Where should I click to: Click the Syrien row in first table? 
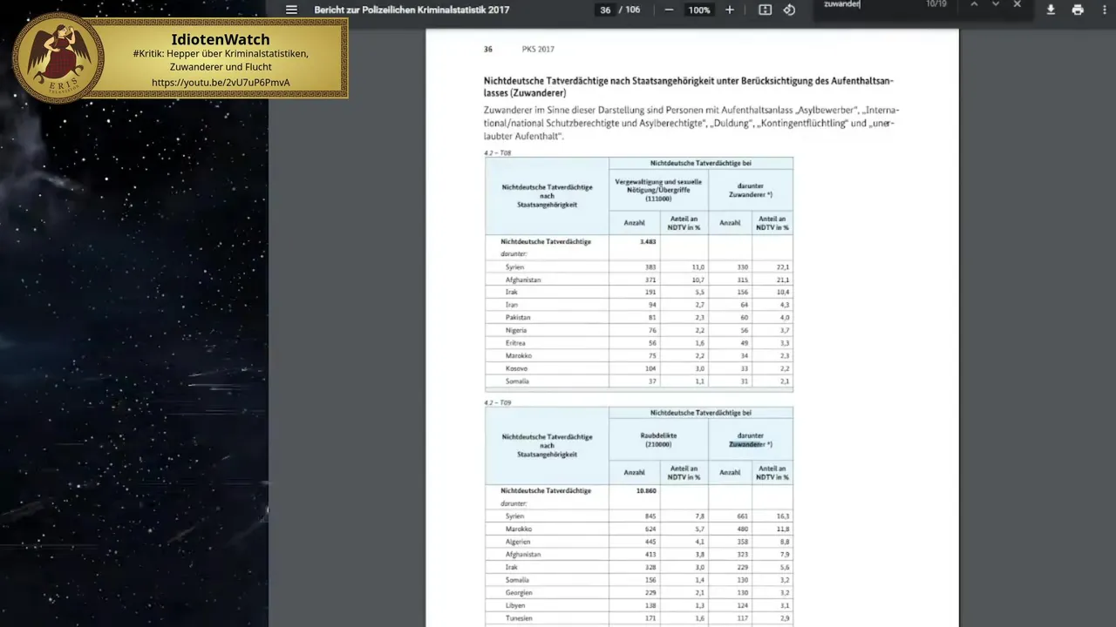click(x=639, y=266)
